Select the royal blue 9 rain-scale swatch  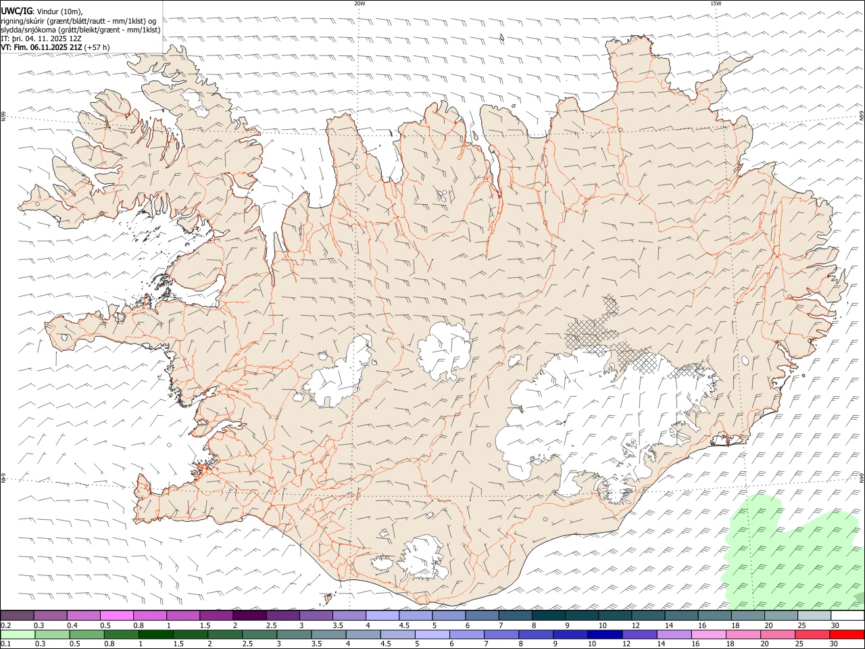click(x=570, y=635)
